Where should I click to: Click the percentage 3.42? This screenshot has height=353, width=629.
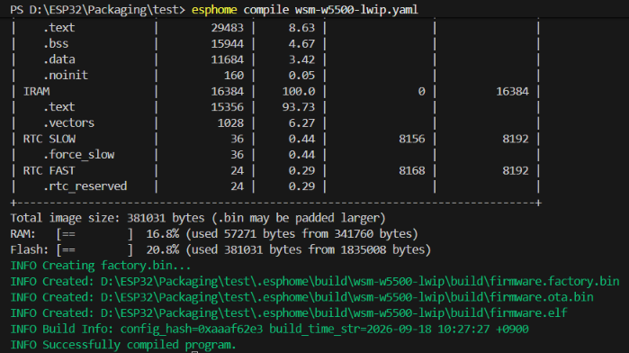coord(301,59)
